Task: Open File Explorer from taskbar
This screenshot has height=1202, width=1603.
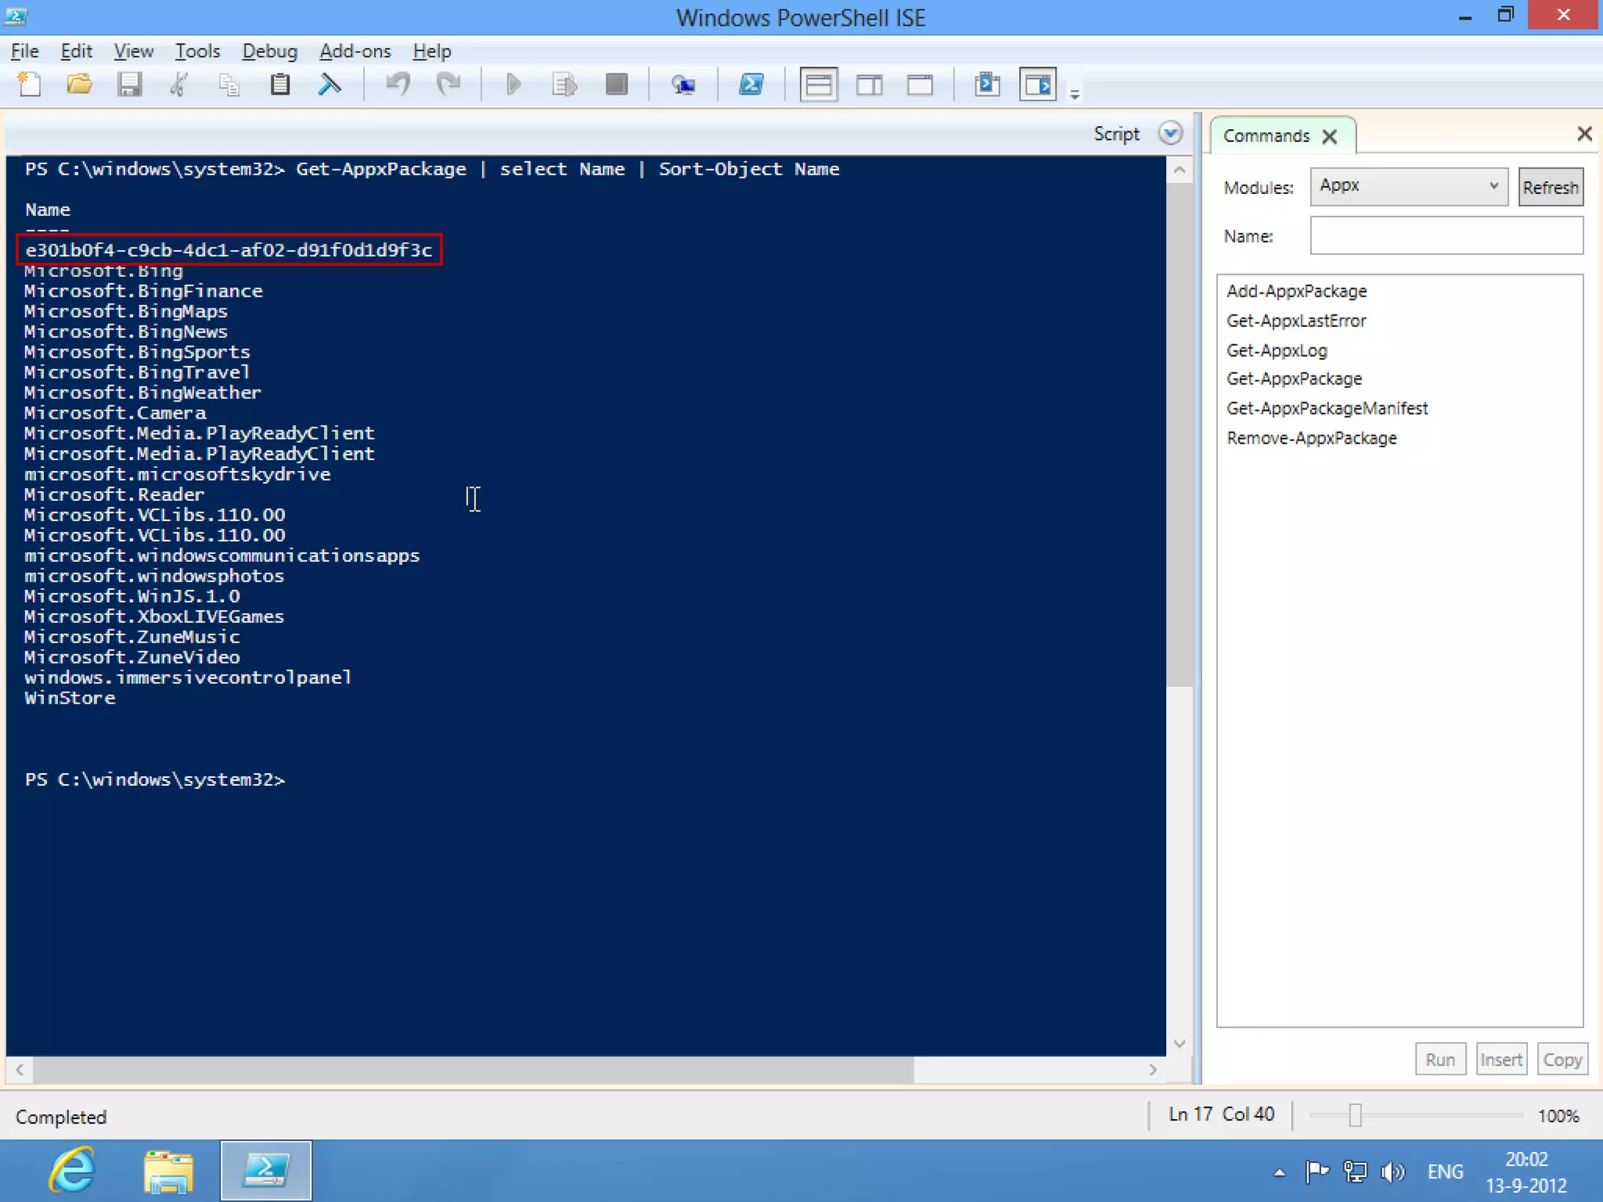Action: tap(168, 1171)
